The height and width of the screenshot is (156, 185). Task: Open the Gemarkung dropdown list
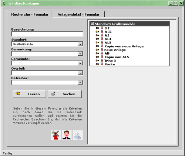tap(80, 54)
